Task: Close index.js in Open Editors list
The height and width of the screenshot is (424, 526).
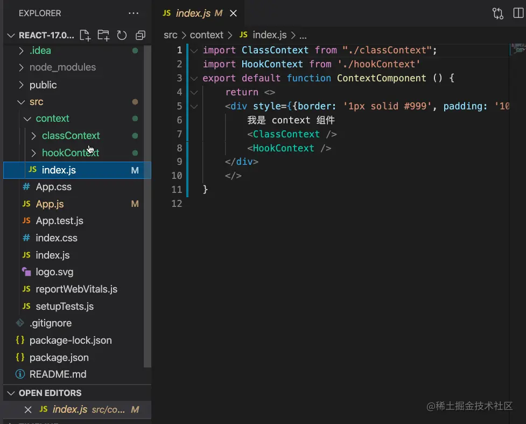Action: 28,409
